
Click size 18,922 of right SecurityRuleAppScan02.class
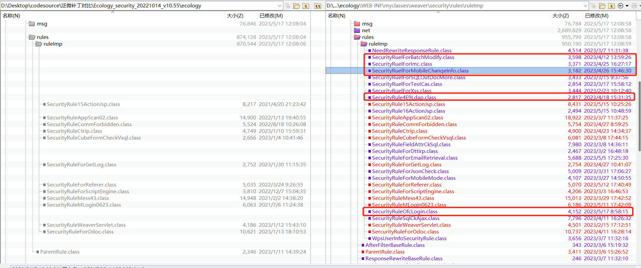coord(573,118)
